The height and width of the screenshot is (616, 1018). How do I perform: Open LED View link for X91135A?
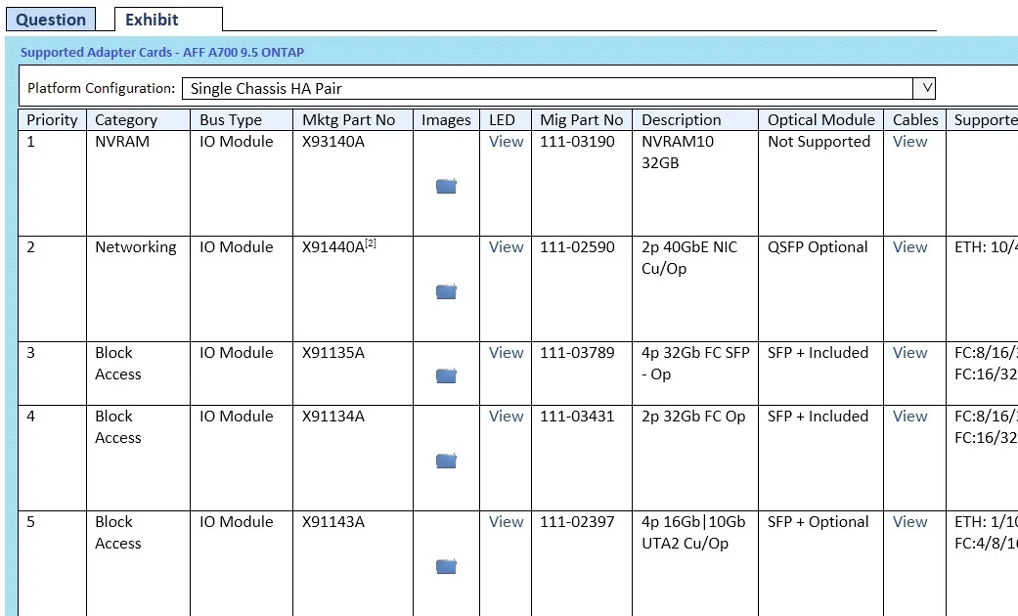506,353
